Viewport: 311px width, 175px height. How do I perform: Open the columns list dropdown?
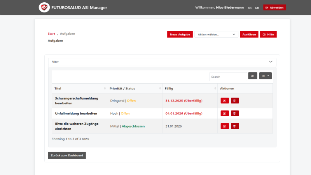point(266,76)
